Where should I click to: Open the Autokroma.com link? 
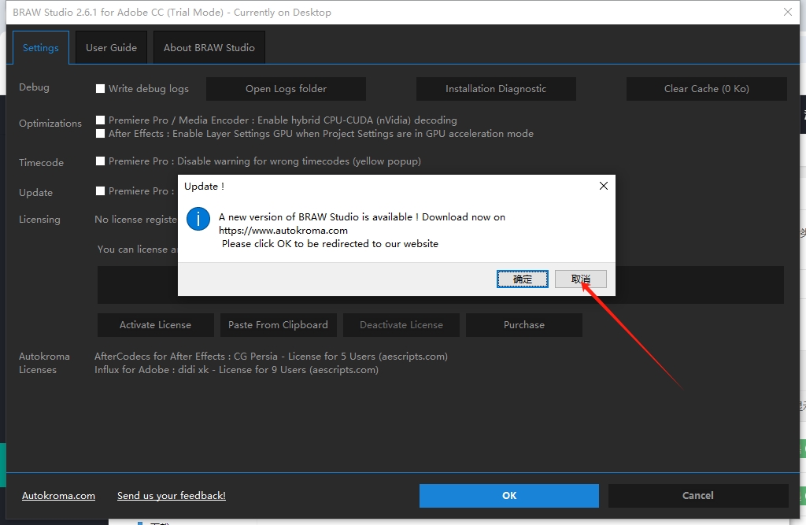tap(58, 496)
